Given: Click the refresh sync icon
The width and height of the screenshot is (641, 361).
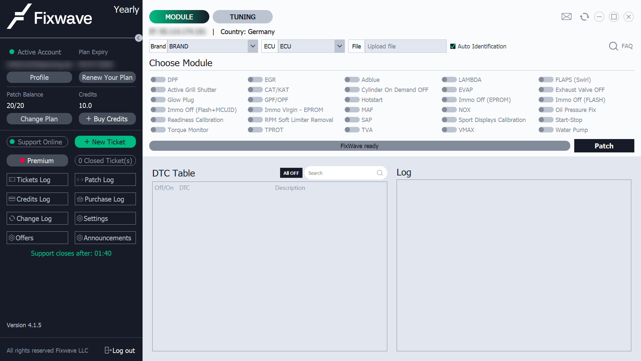Looking at the screenshot, I should pyautogui.click(x=584, y=17).
